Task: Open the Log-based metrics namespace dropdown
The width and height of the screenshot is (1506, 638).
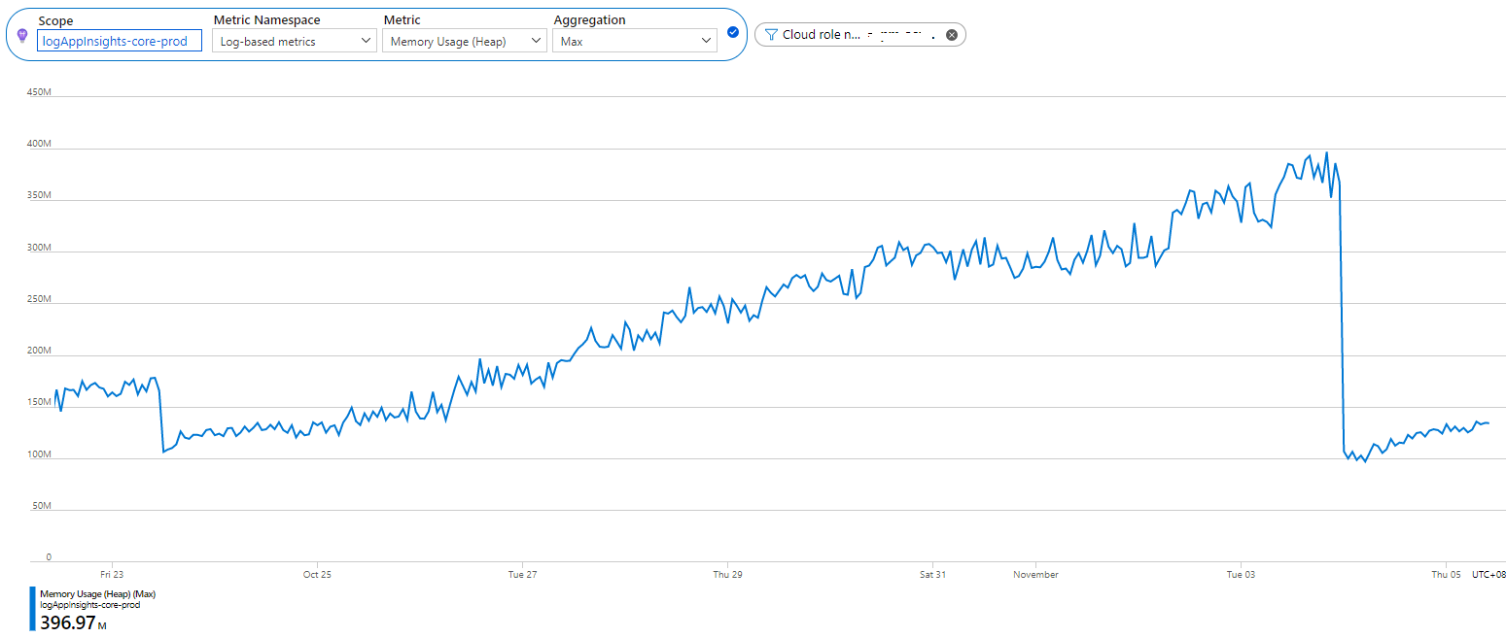Action: coord(292,40)
